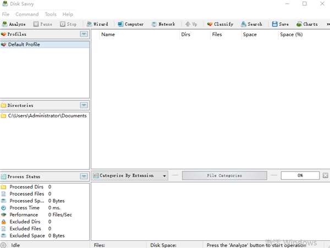This screenshot has width=330, height=248.
Task: Sort by the Space column header
Action: [x=250, y=35]
